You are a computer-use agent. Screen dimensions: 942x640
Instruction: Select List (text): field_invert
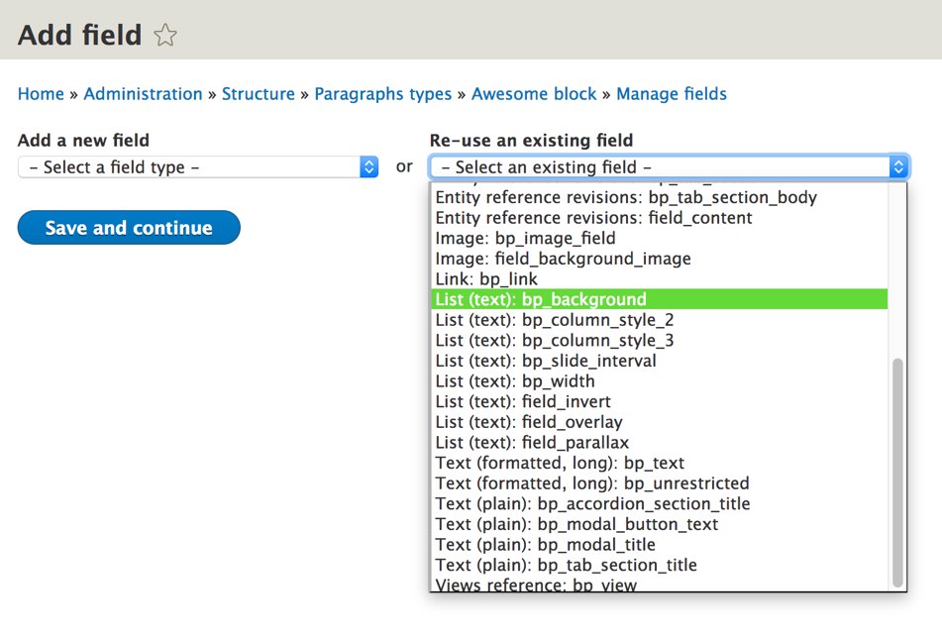tap(659, 402)
